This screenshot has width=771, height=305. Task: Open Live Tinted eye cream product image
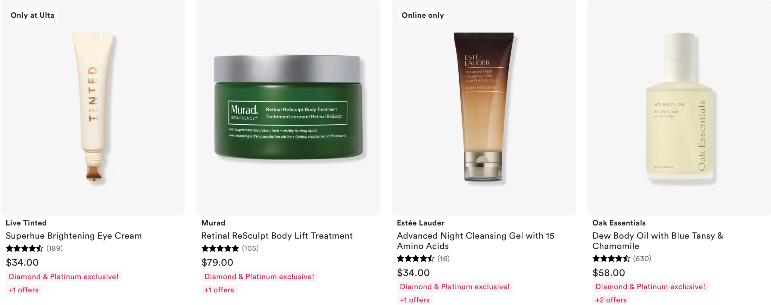92,107
